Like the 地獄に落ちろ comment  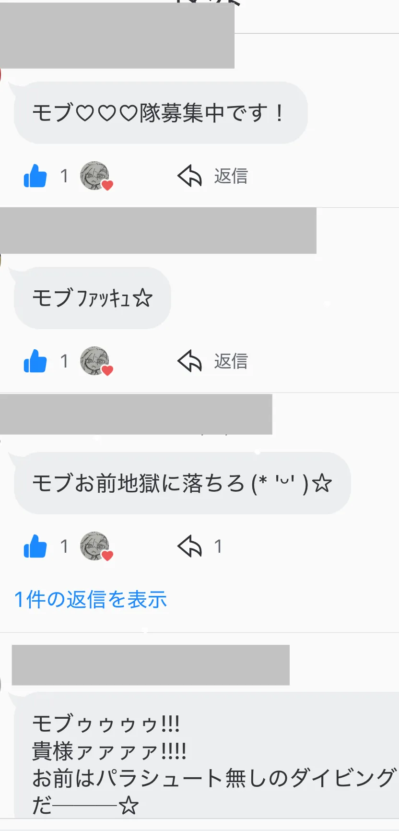pyautogui.click(x=35, y=546)
